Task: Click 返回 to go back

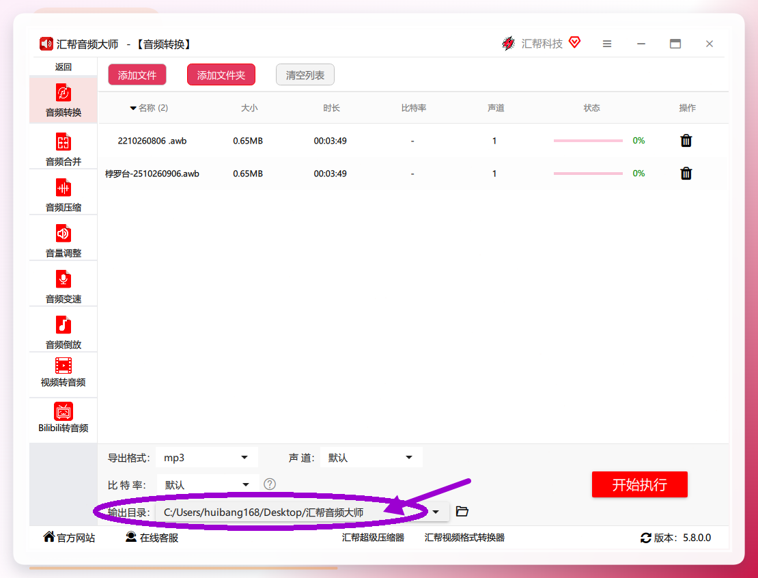Action: (x=64, y=67)
